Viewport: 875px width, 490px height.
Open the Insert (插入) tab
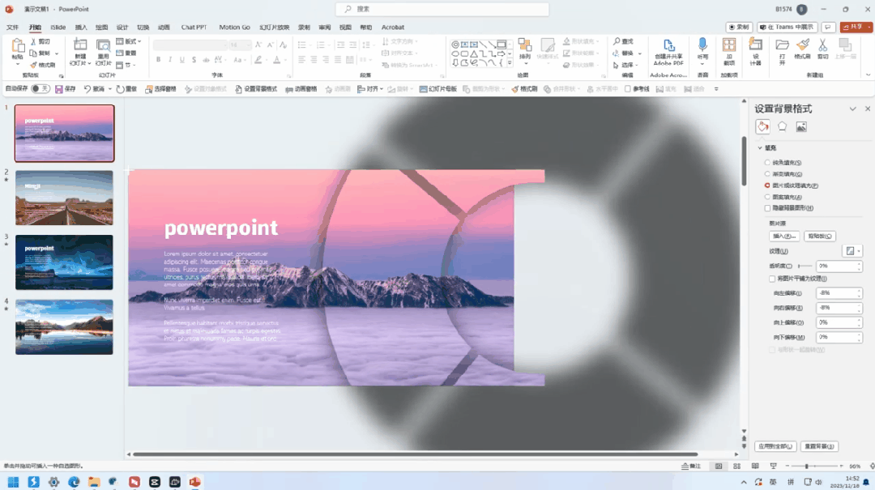click(x=81, y=28)
